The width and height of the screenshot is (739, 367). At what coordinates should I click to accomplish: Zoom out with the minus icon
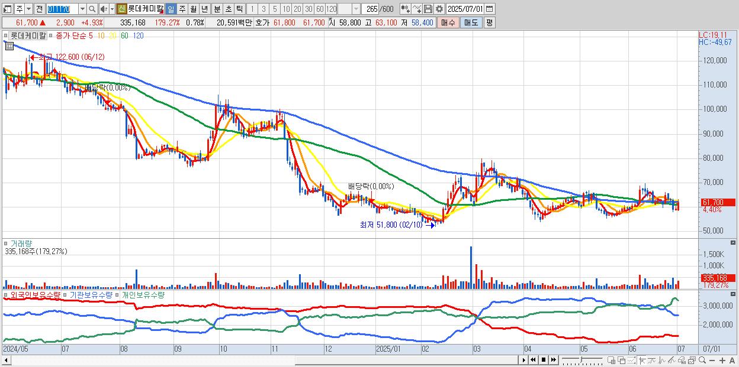712,360
